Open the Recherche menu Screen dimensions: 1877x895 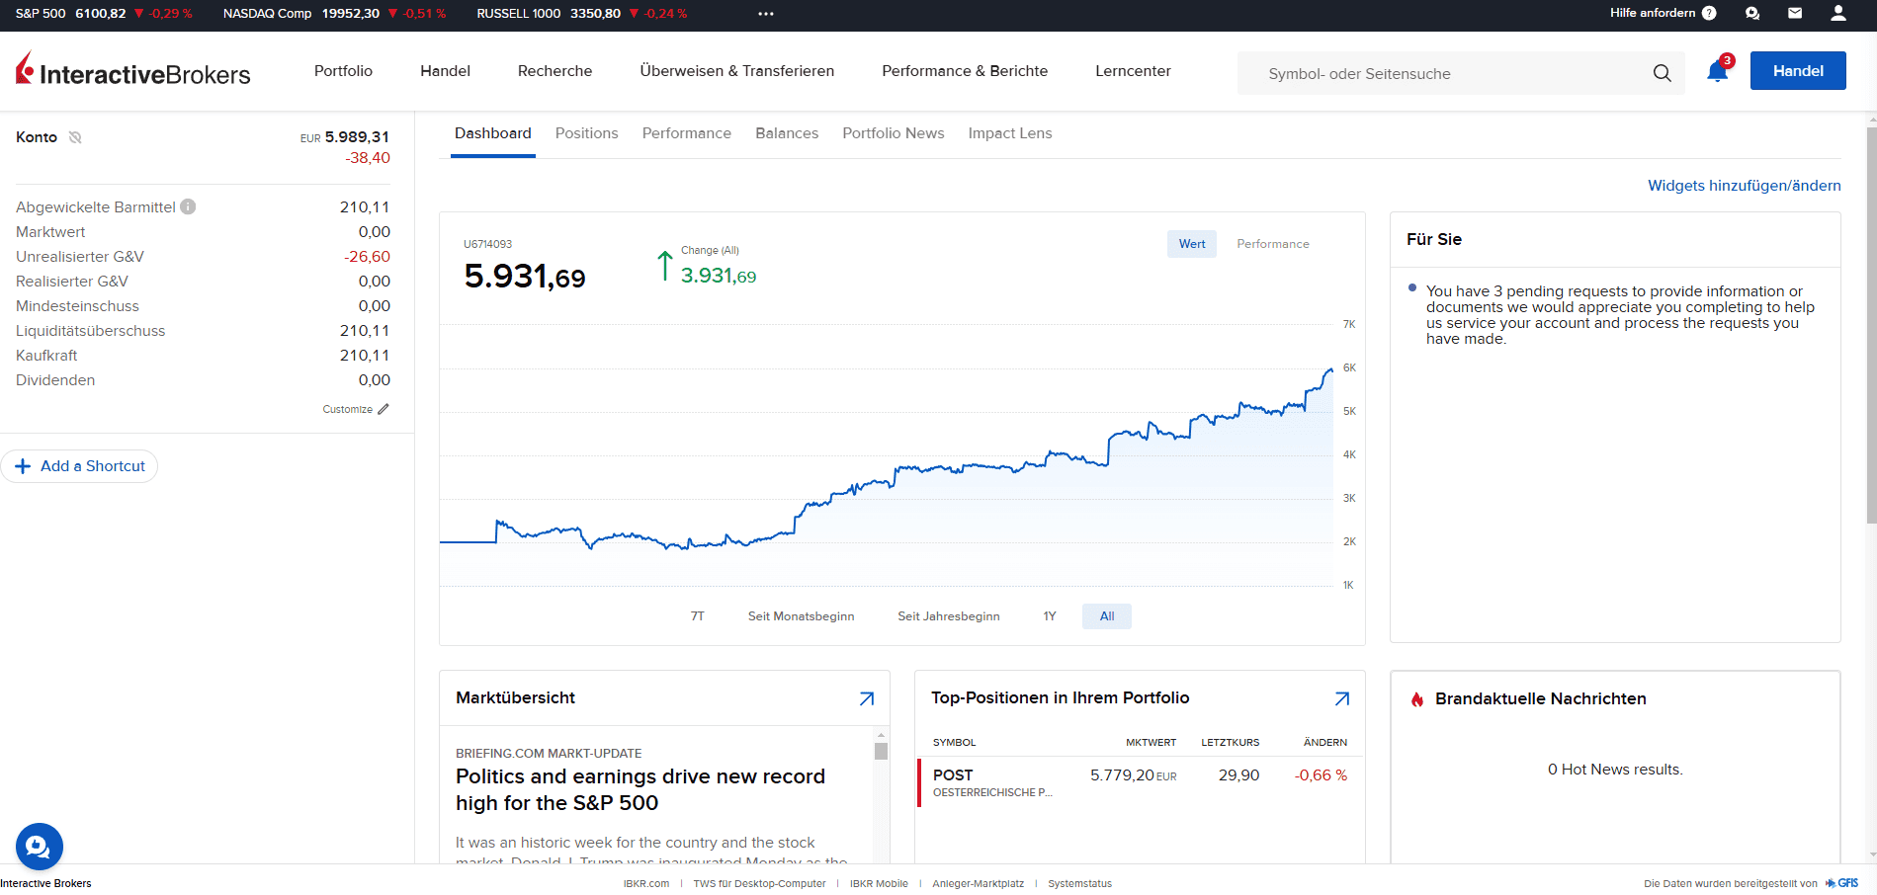point(555,71)
